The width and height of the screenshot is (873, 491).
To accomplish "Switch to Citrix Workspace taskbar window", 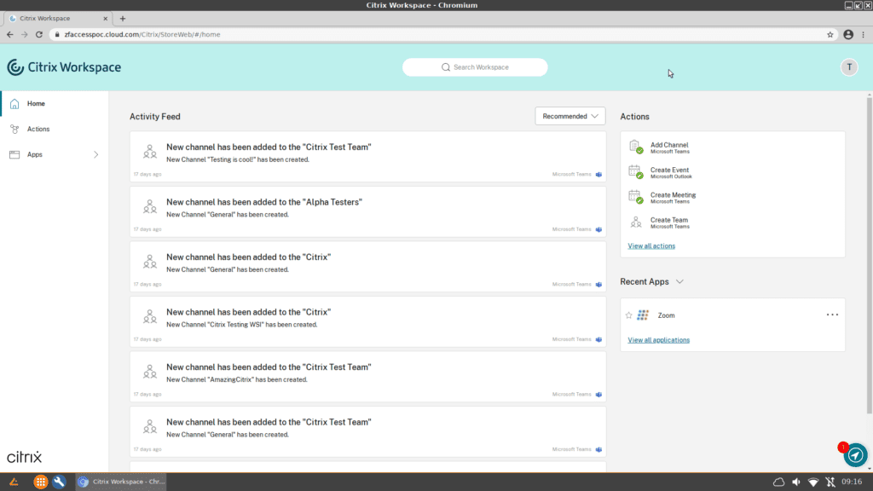I will tap(121, 482).
